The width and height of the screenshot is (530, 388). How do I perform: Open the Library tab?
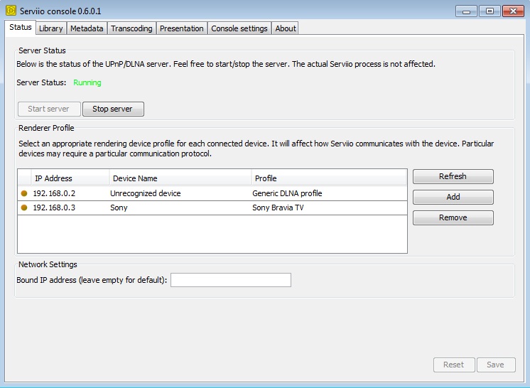tap(50, 28)
